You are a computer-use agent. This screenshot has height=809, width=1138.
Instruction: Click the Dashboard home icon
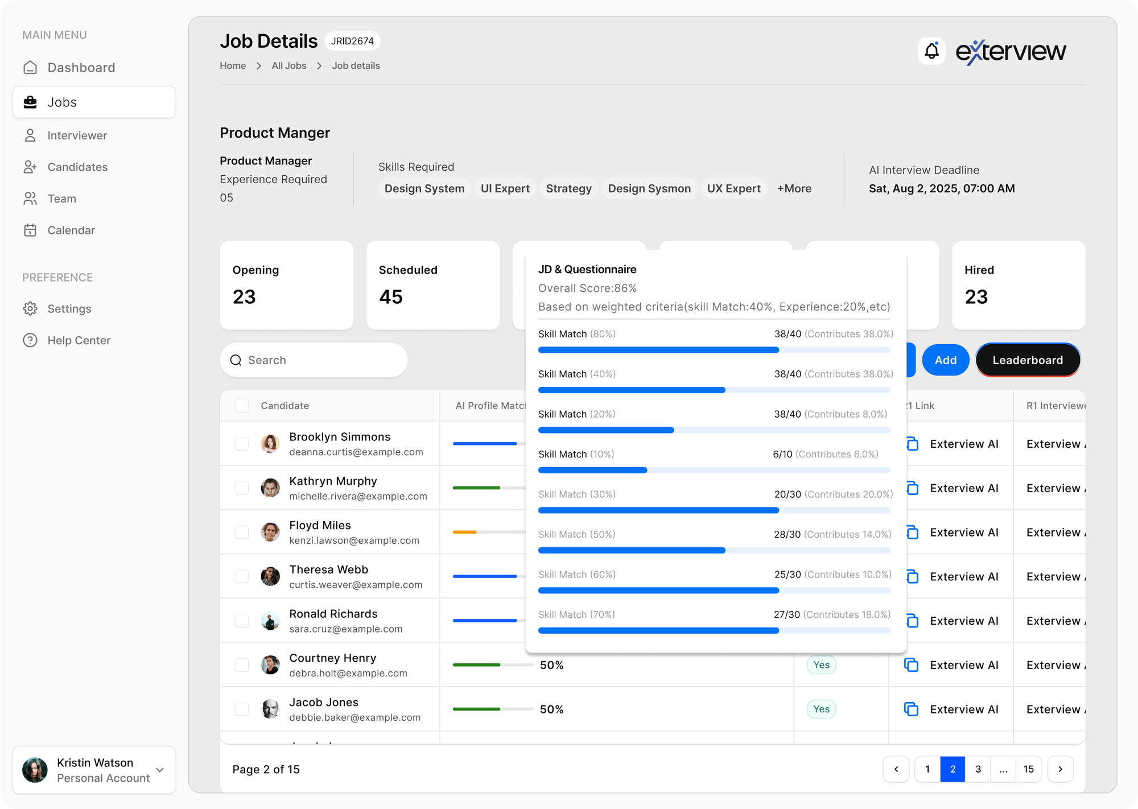[30, 68]
